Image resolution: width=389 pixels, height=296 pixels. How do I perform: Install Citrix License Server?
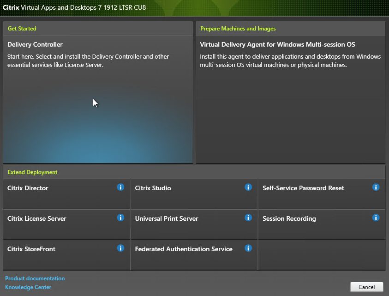pos(66,224)
